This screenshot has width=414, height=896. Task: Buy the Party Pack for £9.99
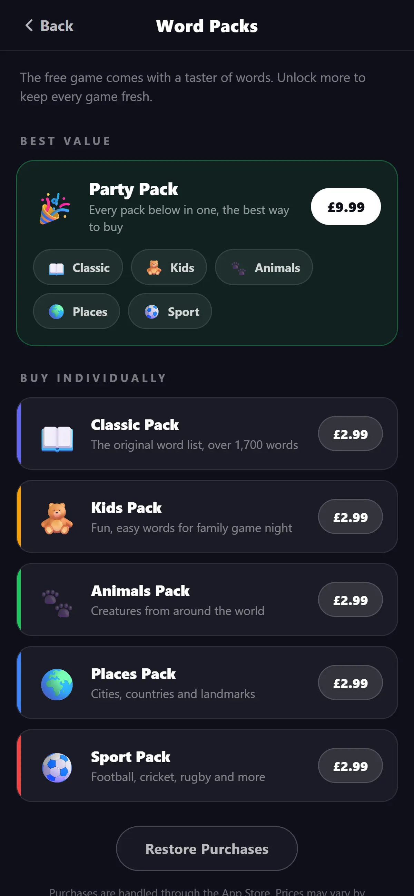(x=346, y=207)
